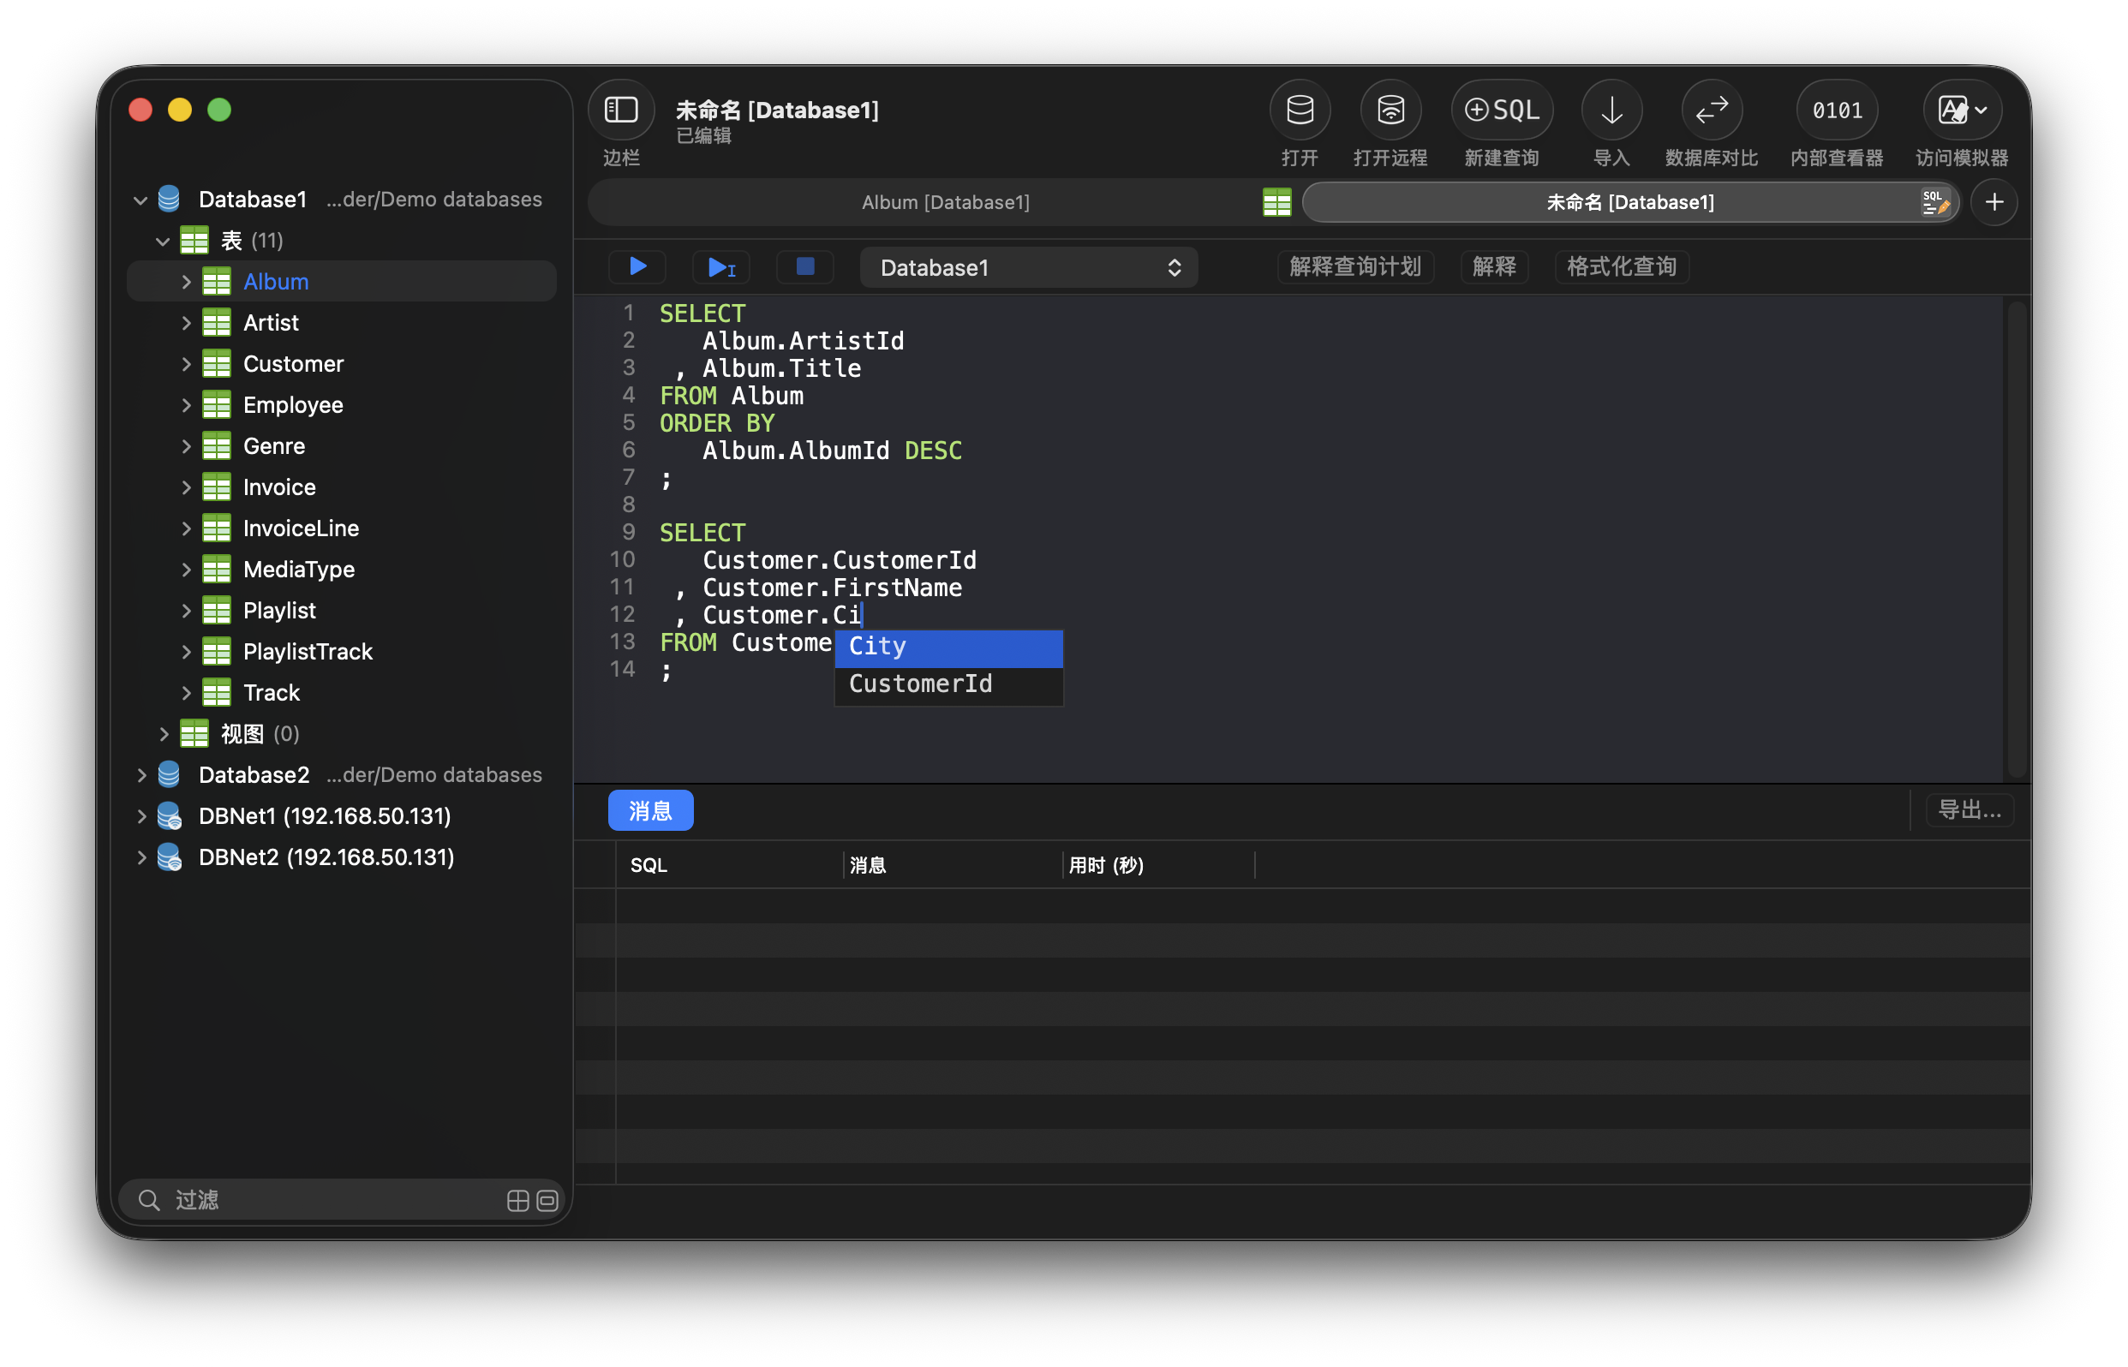
Task: Stop query execution with the square icon
Action: pyautogui.click(x=804, y=266)
